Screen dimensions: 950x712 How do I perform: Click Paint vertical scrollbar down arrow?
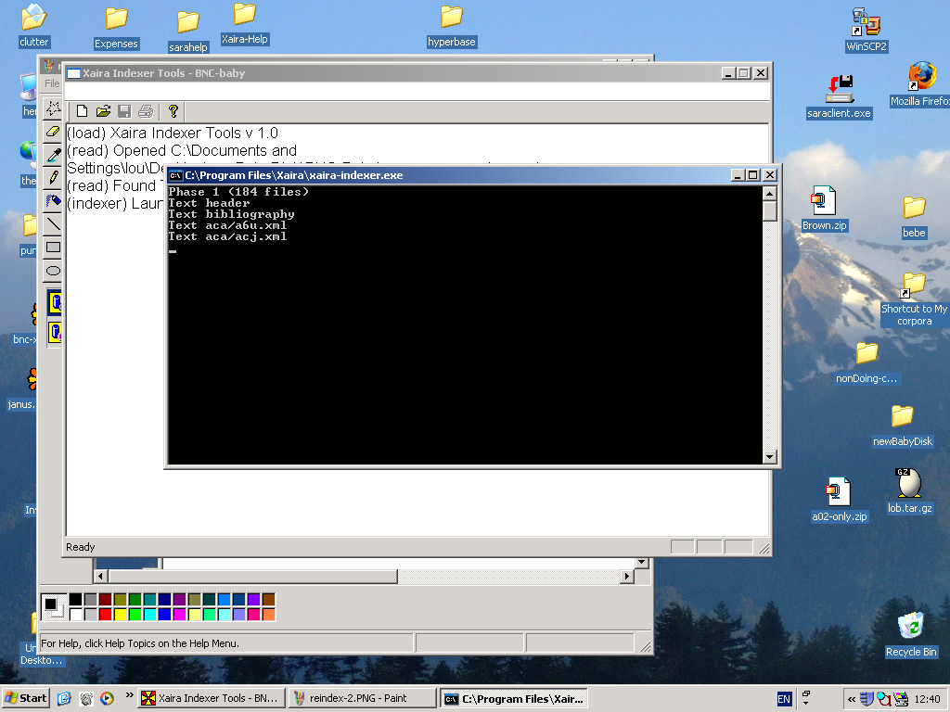coord(642,563)
